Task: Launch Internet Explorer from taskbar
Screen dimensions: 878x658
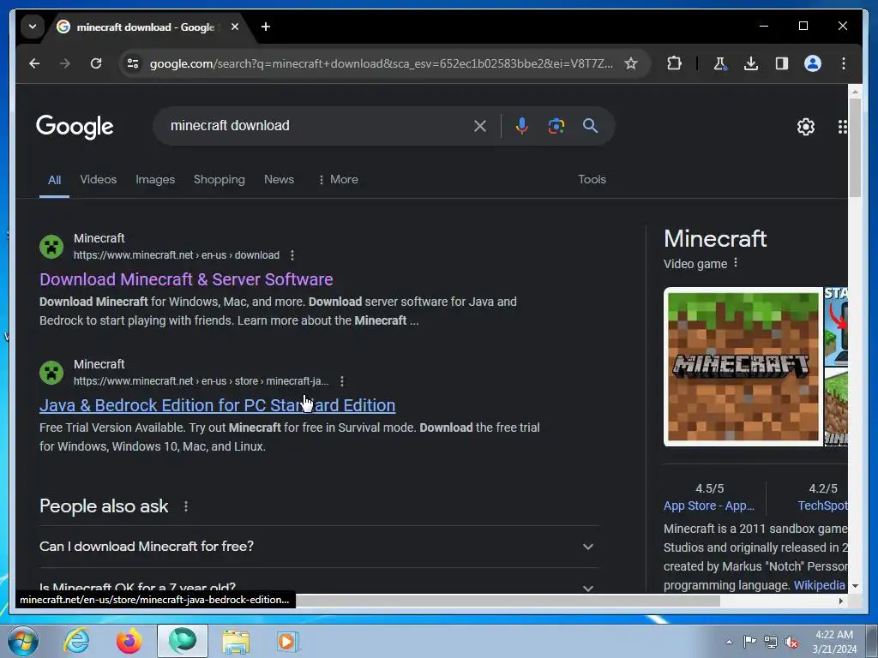Action: click(x=76, y=641)
